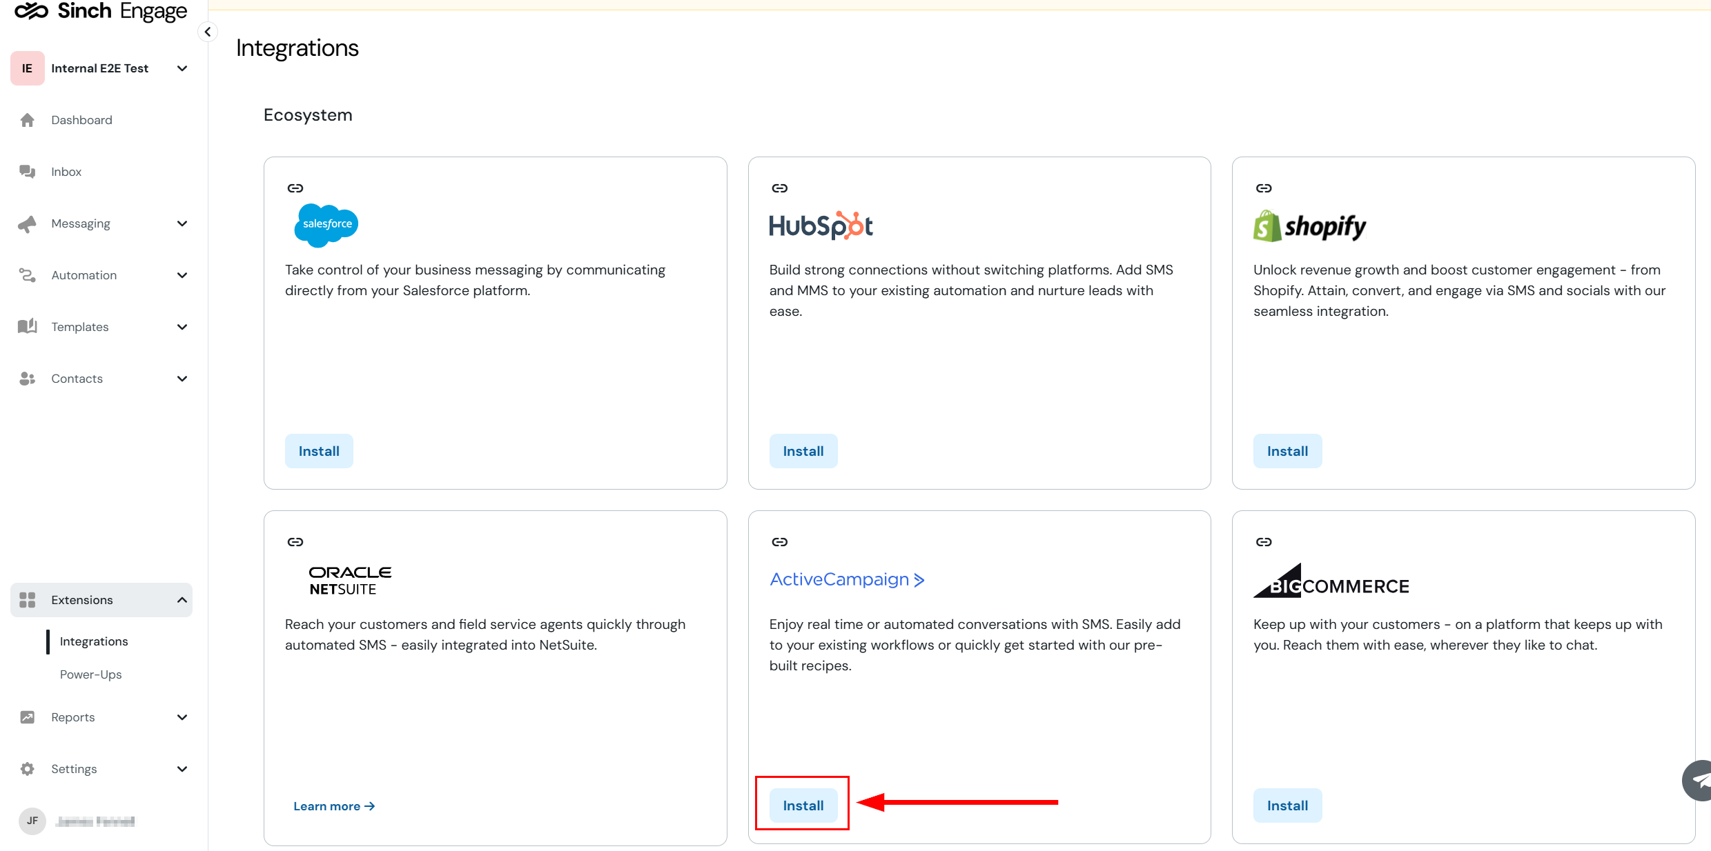Open the Messaging sidebar item
This screenshot has height=851, width=1711.
pyautogui.click(x=101, y=223)
